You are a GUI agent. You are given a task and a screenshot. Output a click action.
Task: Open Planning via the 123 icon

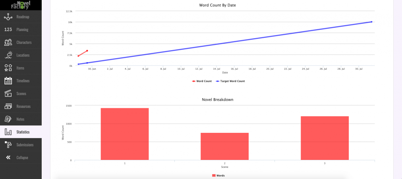[8, 30]
